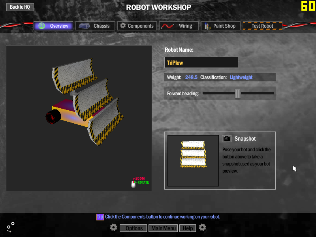Open the Components tab
Viewport: 316px width, 237px height.
coord(137,26)
